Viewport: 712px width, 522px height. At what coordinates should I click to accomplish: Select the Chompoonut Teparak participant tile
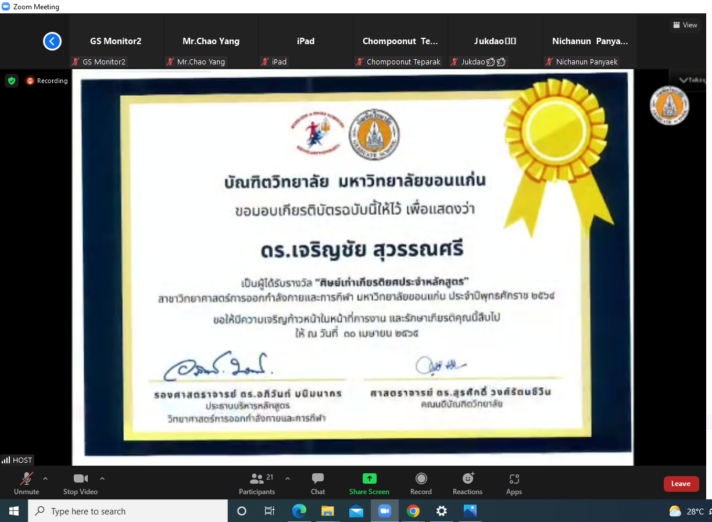[x=400, y=42]
